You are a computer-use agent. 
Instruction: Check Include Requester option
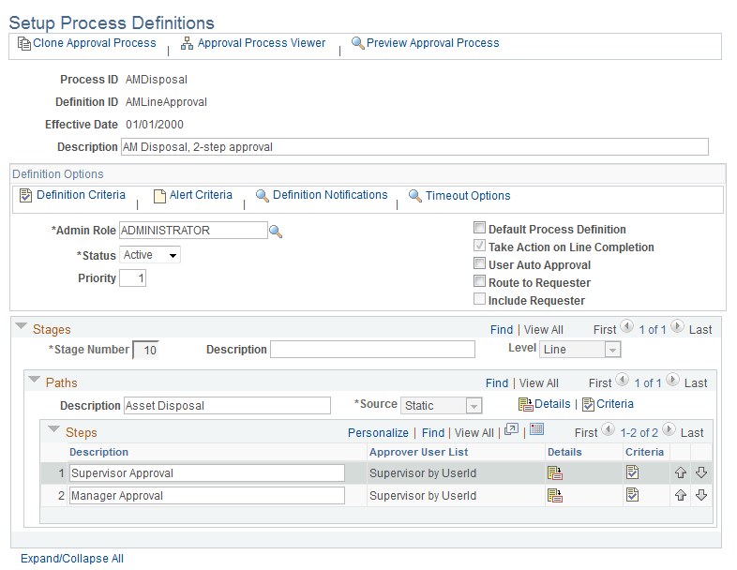coord(479,299)
